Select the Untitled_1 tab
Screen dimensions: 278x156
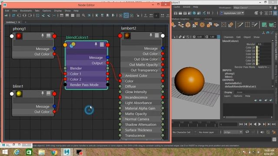click(x=11, y=22)
